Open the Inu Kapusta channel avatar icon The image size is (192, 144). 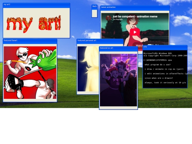pyautogui.click(x=108, y=18)
